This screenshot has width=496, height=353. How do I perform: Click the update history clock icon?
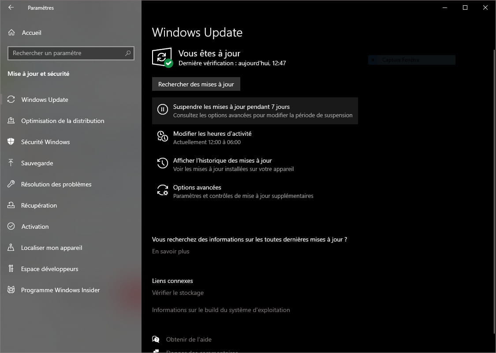tap(163, 163)
